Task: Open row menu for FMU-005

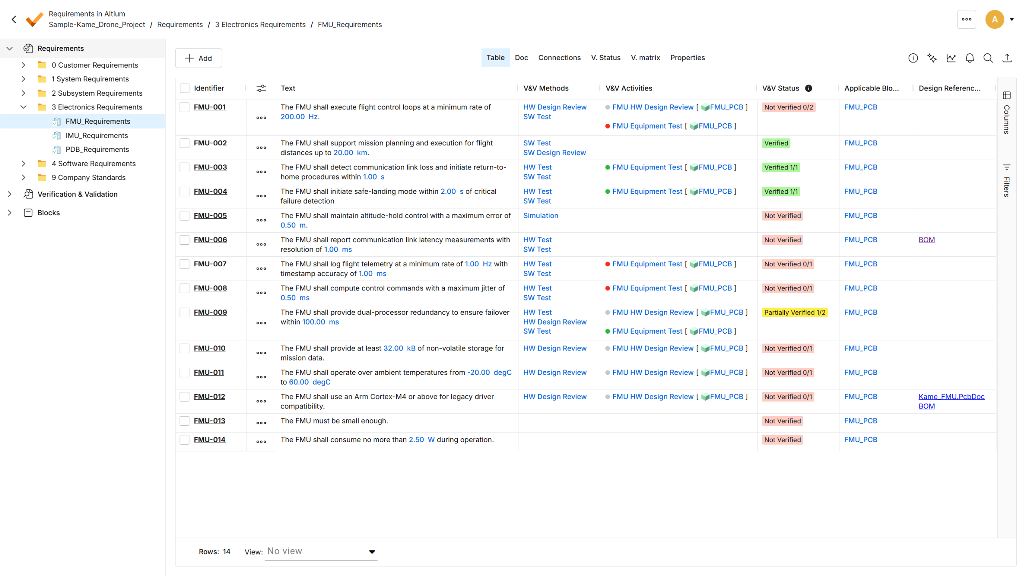Action: 261,220
